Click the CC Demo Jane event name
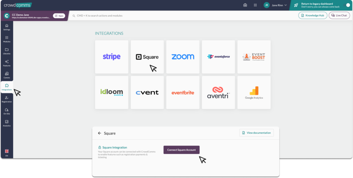Viewport: 353px width, 178px height. 20,14
